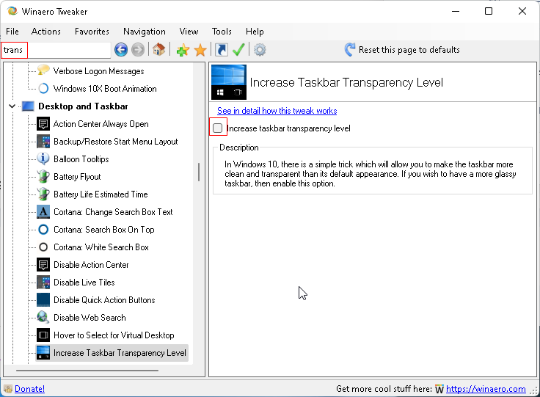
Task: Click the Action Center Always Open icon
Action: pyautogui.click(x=43, y=124)
